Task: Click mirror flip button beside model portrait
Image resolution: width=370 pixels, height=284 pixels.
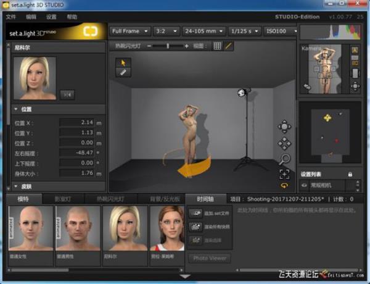Action: (67, 94)
